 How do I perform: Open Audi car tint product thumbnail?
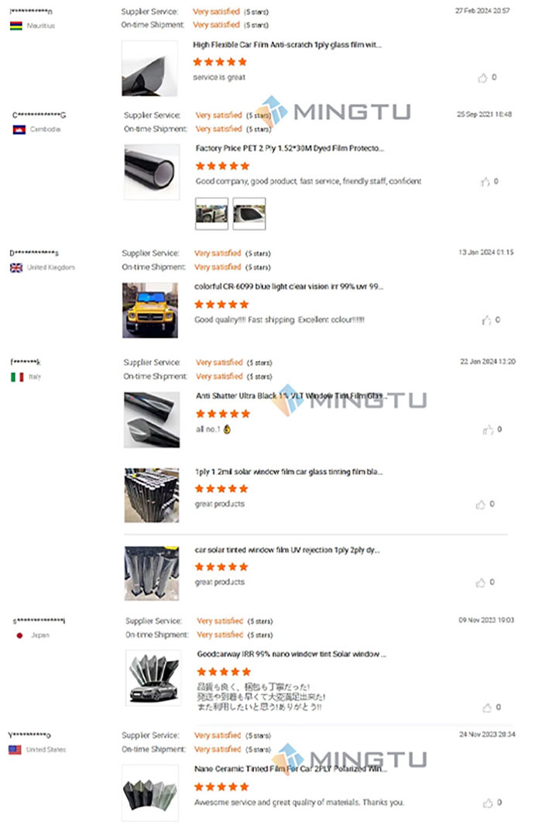click(153, 678)
